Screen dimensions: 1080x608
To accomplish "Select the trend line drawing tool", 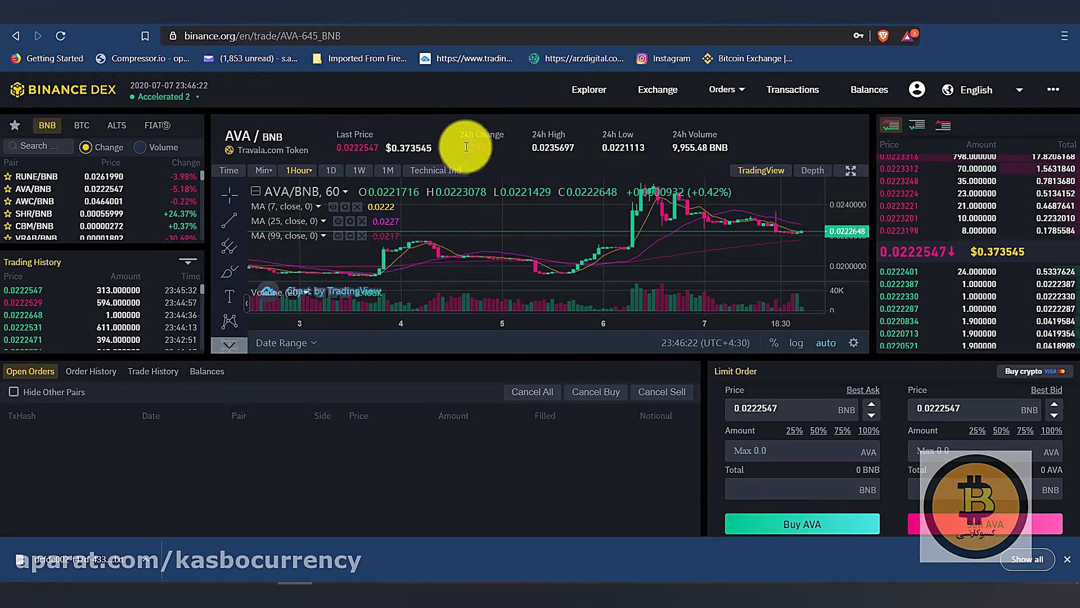I will 229,221.
